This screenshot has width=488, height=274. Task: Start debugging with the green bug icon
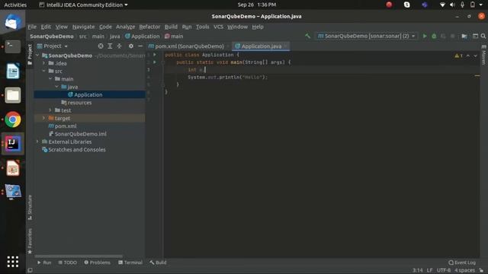click(434, 36)
